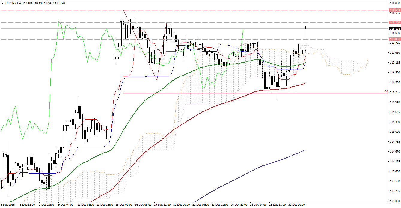The image size is (401, 208).
Task: Click the 28 Dec 04:00 time label
Action: tap(258, 205)
